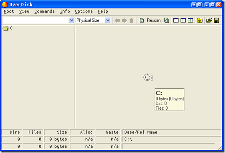The width and height of the screenshot is (225, 153).
Task: Select layout icon with red marker
Action: [x=190, y=20]
